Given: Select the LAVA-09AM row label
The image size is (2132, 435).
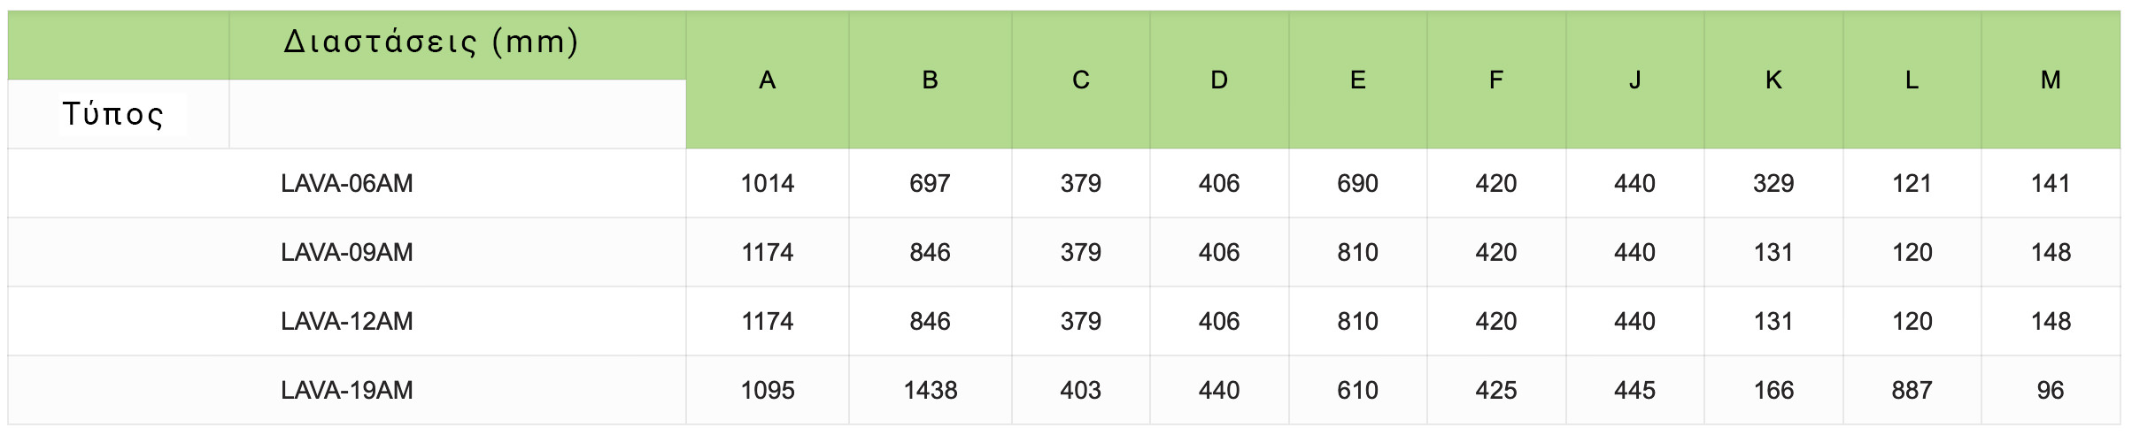Looking at the screenshot, I should pos(346,253).
